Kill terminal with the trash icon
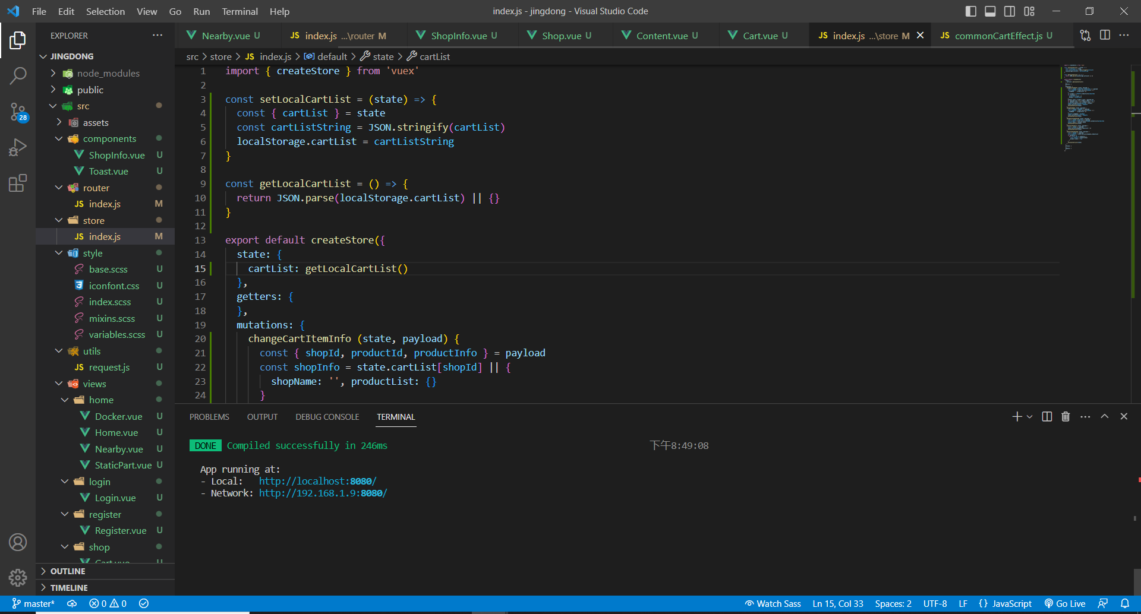The width and height of the screenshot is (1141, 614). pos(1066,417)
